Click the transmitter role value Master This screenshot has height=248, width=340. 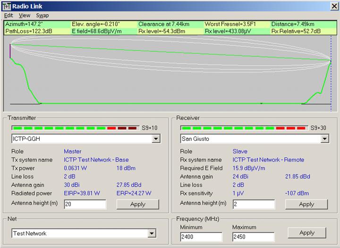(x=73, y=151)
